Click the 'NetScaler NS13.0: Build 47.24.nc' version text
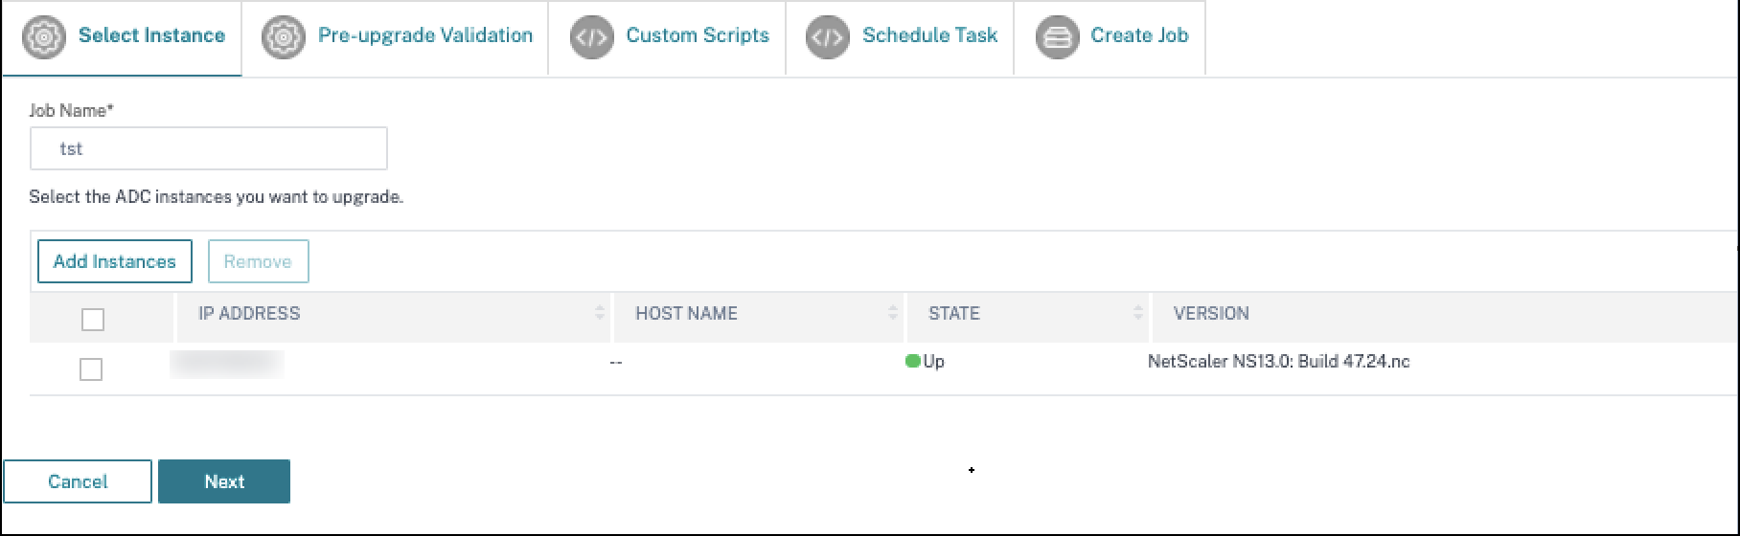Screen dimensions: 1740x536 coord(1279,362)
